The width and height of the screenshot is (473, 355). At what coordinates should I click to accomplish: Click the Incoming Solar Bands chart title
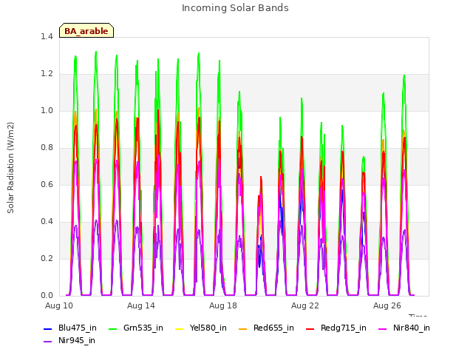pos(235,8)
